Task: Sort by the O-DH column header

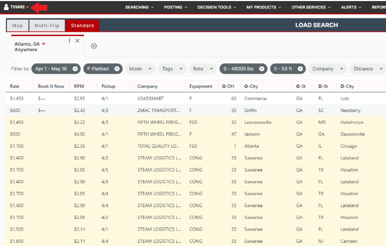Action: pyautogui.click(x=228, y=87)
